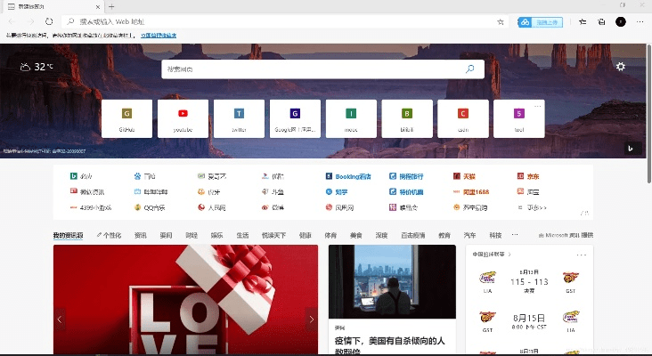Select the 我的资讯源 feed tab
Screen dimensions: 652x356
[69, 235]
